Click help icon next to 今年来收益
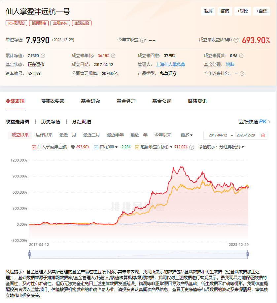277x303 pixels. 143,40
